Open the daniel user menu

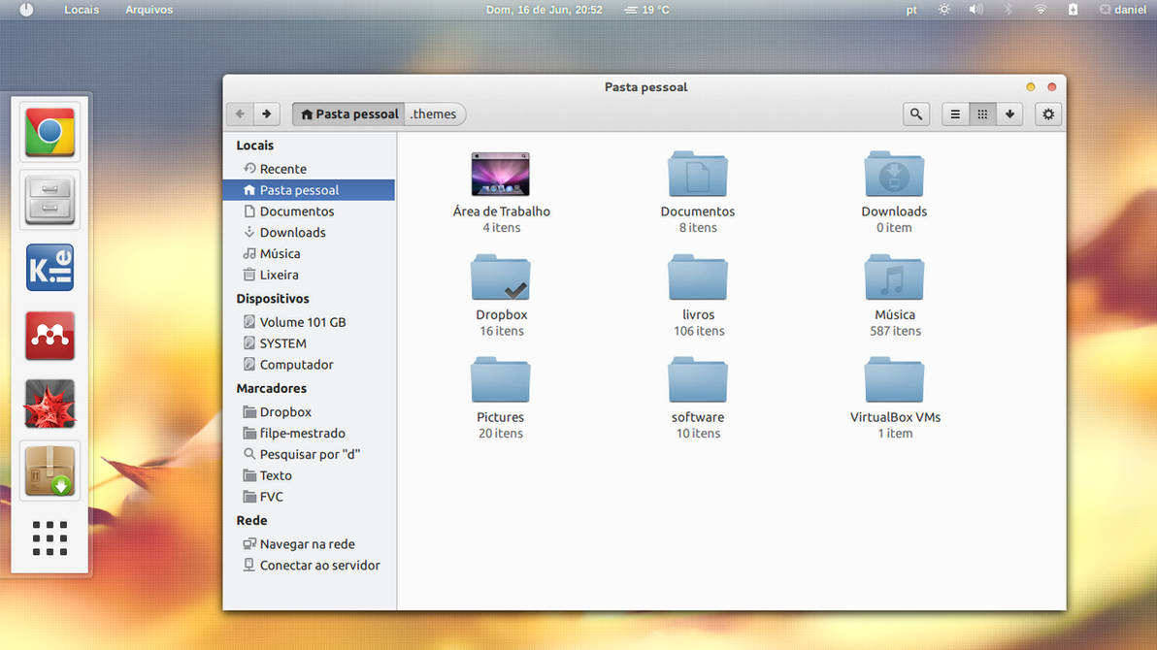[x=1123, y=10]
